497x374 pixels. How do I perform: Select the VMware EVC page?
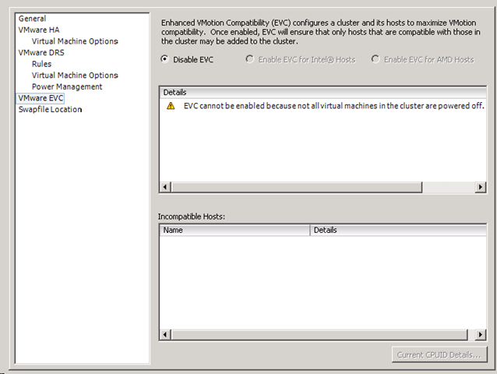[x=41, y=98]
